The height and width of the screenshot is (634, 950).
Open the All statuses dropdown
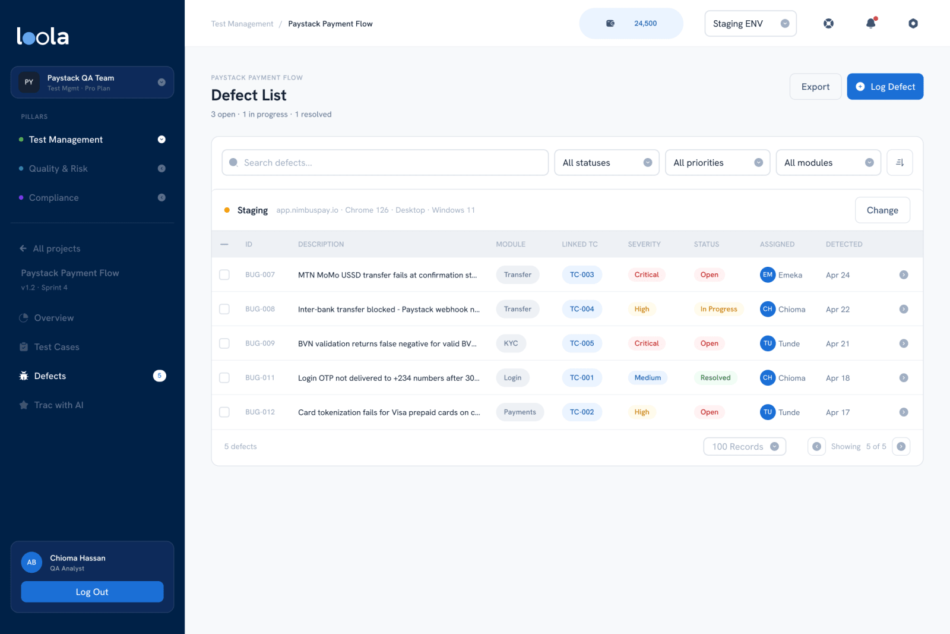tap(607, 162)
